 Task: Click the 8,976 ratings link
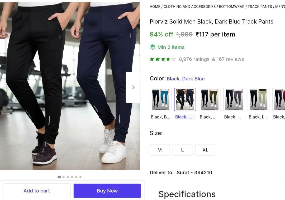pyautogui.click(x=194, y=59)
